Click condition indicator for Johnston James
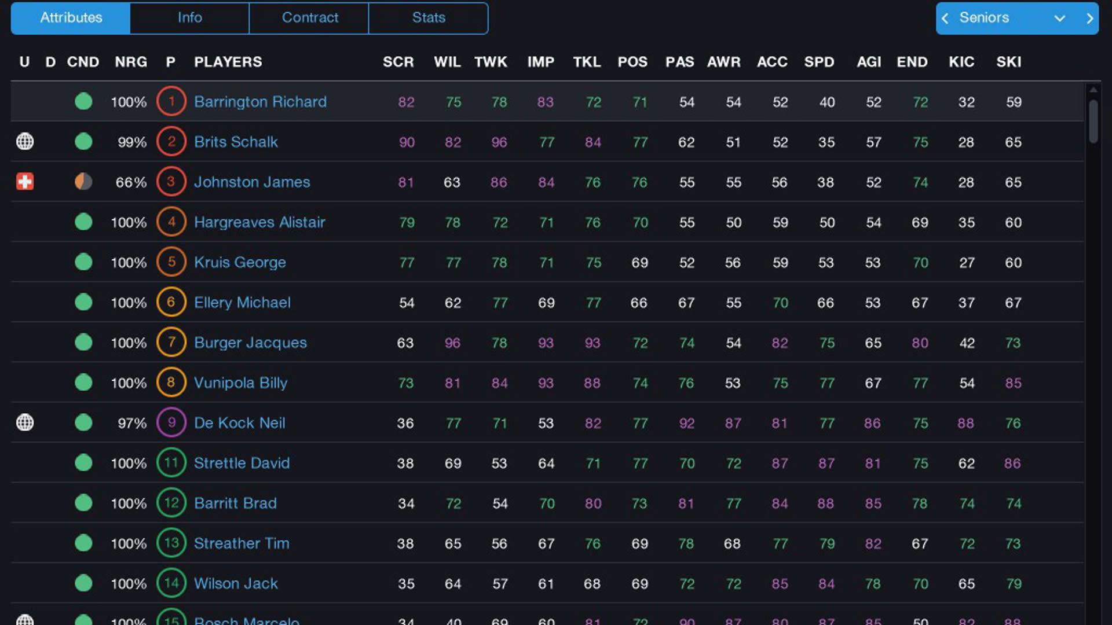This screenshot has width=1112, height=625. (83, 182)
